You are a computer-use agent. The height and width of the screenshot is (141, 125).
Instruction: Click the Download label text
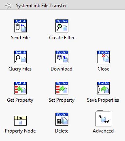(x=61, y=69)
